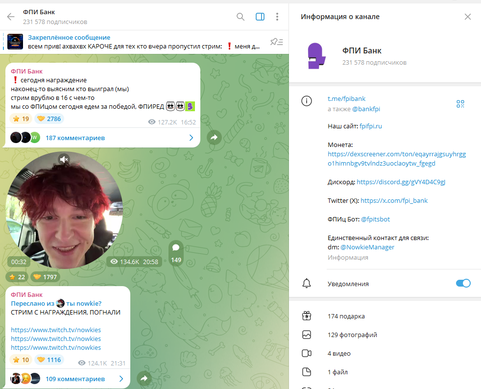Open the three-dot more options menu
This screenshot has width=481, height=389.
coord(277,17)
